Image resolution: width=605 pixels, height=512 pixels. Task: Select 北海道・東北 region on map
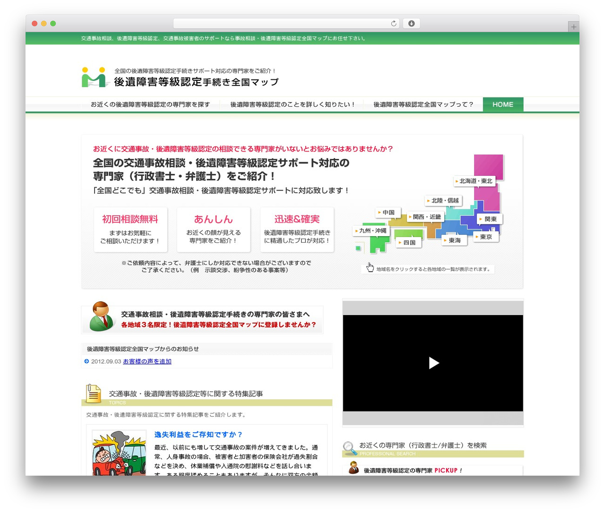tap(474, 181)
